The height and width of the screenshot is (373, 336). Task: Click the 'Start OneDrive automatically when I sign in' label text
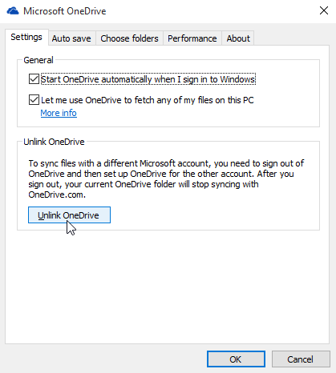point(148,79)
